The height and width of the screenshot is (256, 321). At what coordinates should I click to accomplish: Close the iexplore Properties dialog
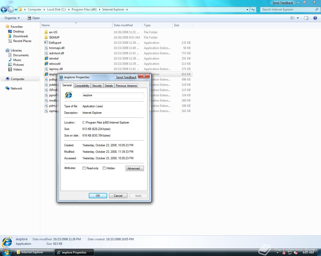click(x=144, y=76)
